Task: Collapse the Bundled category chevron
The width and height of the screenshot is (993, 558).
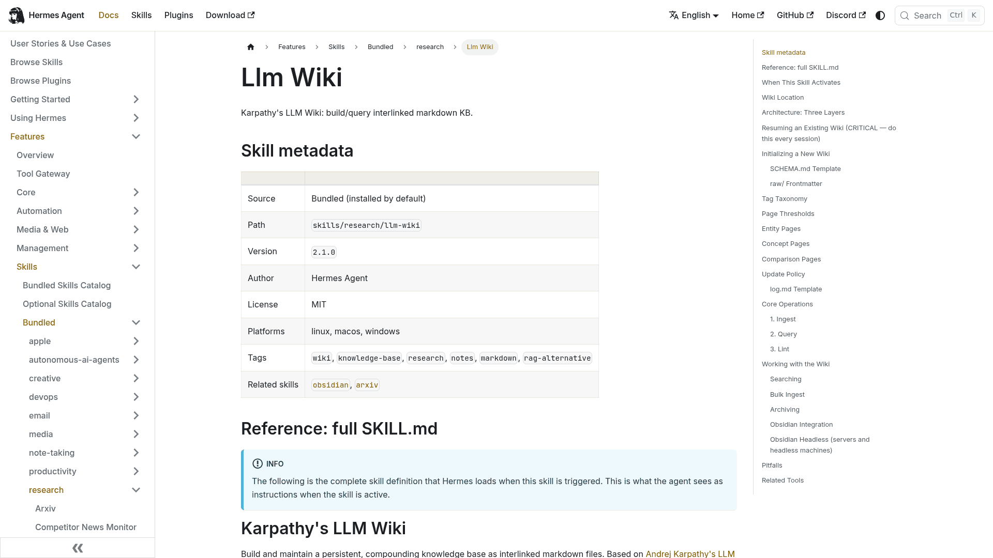Action: [x=136, y=322]
